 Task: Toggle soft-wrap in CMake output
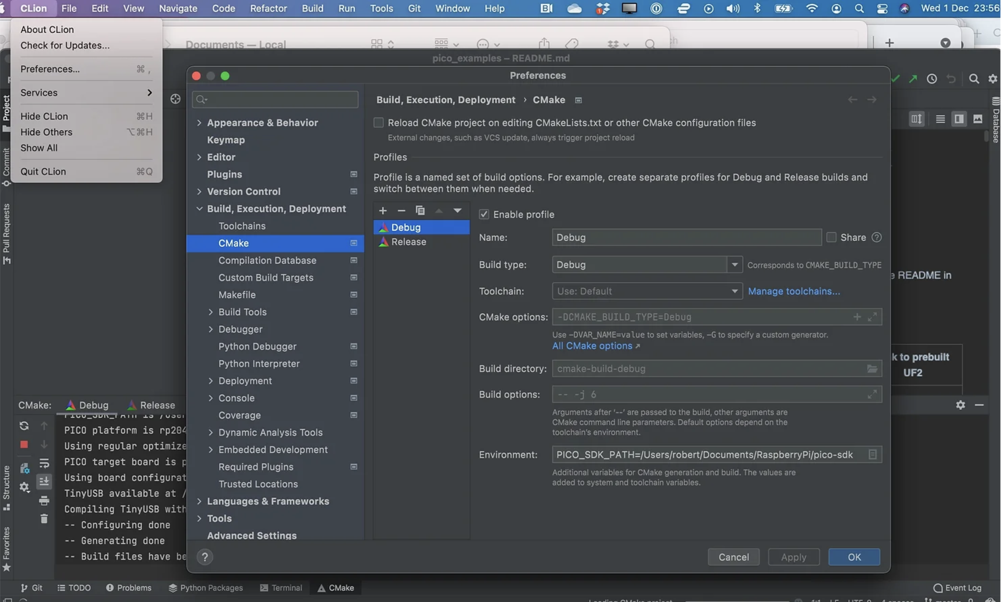point(44,463)
